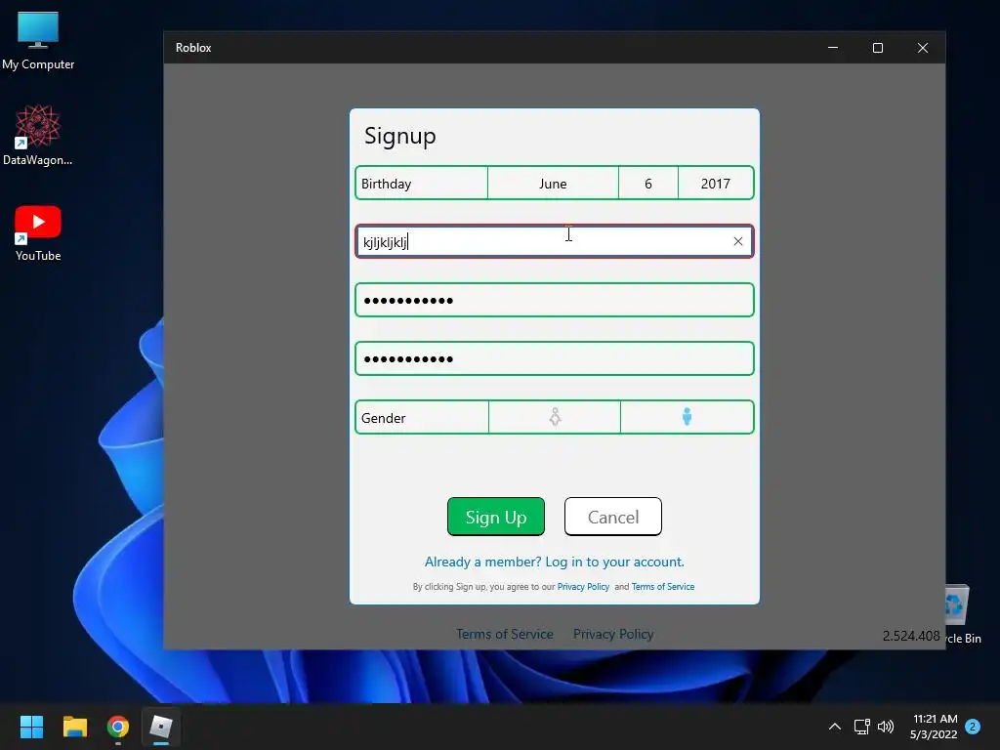Cancel the signup form
Viewport: 1000px width, 750px height.
(613, 517)
